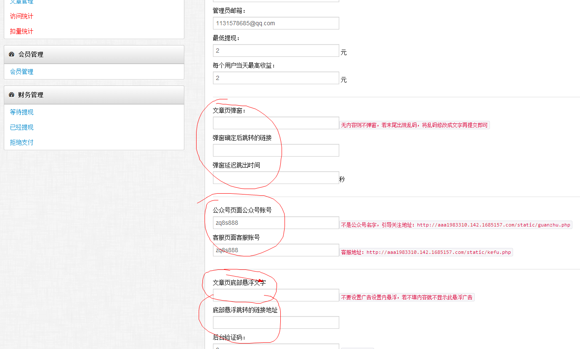Go to 等待提现 page
Viewport: 580px width, 349px height.
[21, 112]
